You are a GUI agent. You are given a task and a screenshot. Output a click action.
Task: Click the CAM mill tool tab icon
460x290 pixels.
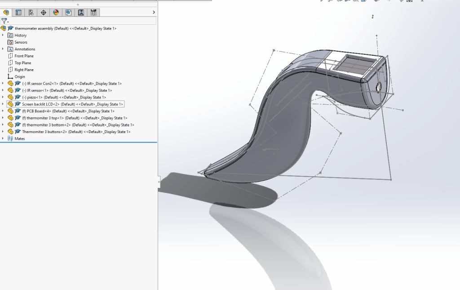tap(93, 13)
